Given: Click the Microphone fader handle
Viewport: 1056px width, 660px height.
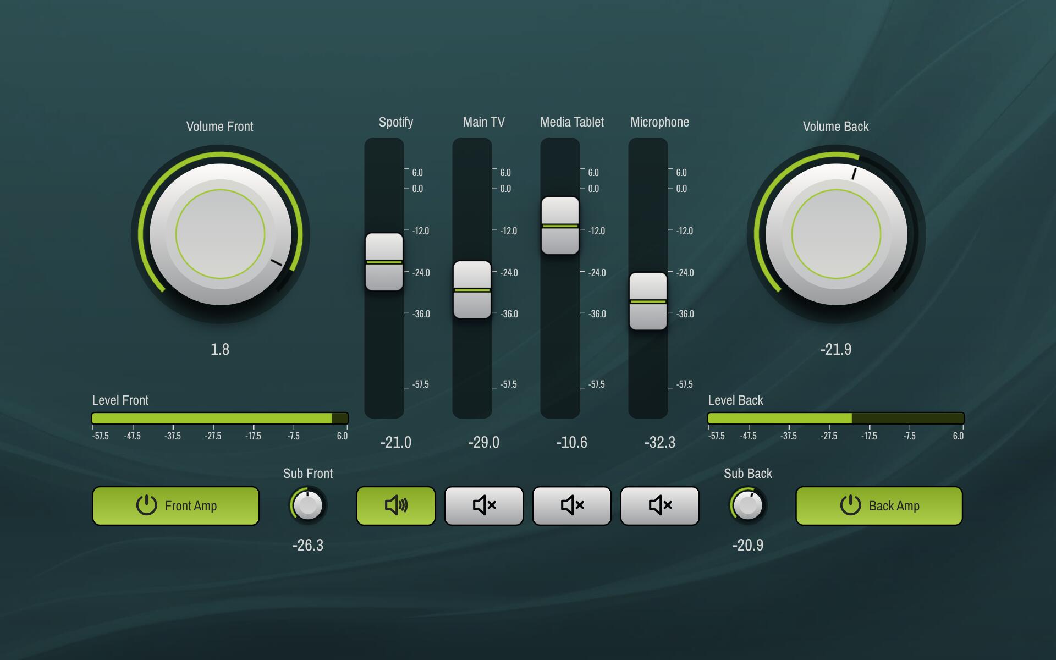Looking at the screenshot, I should 648,301.
